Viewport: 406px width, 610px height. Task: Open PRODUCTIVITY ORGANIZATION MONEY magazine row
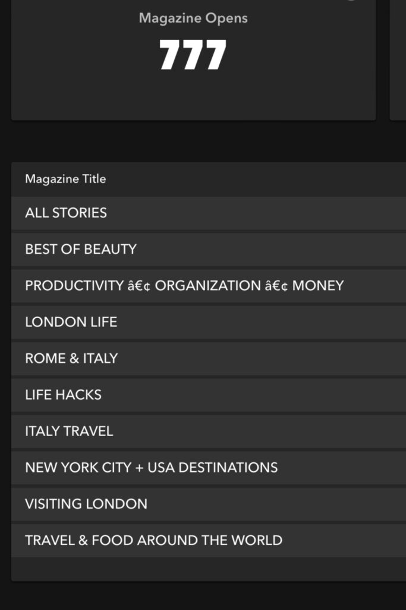[x=209, y=285]
